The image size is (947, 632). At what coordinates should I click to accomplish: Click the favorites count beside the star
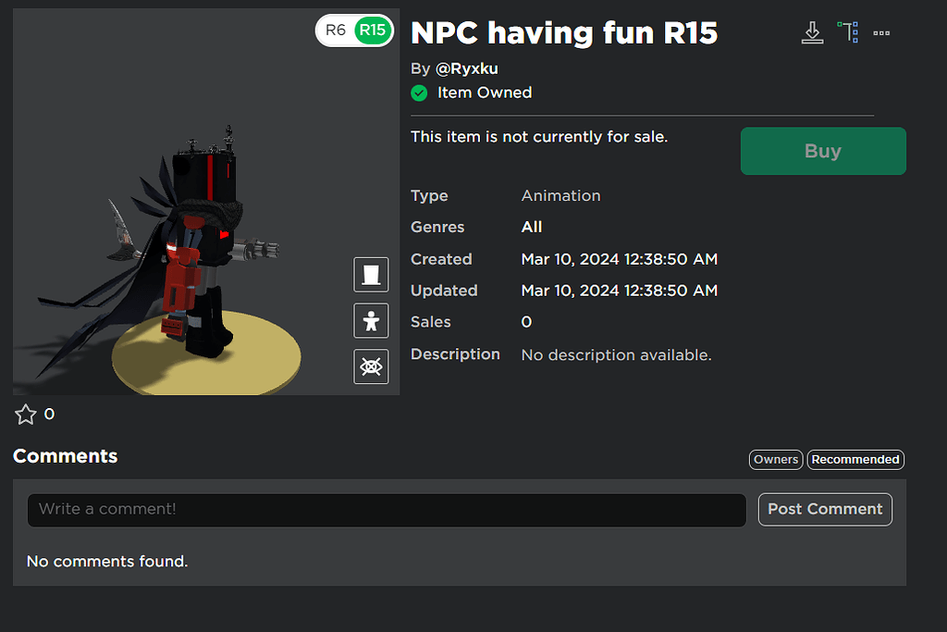49,415
